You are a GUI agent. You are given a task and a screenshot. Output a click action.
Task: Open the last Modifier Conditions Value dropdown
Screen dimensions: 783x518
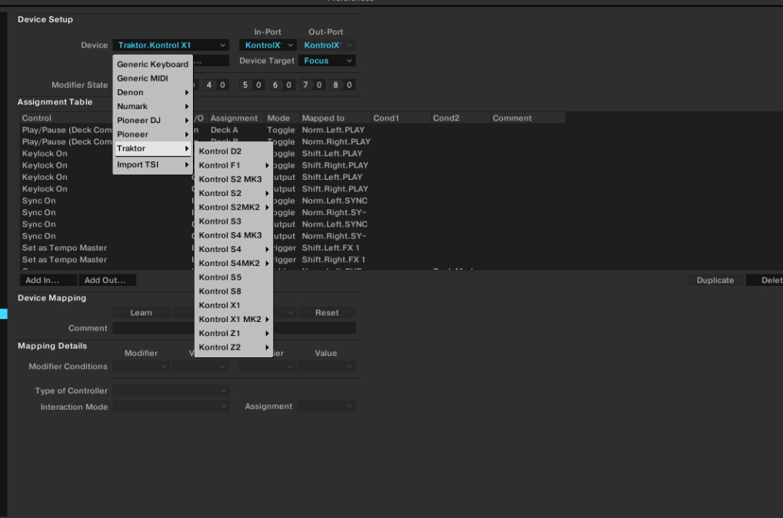click(x=327, y=367)
